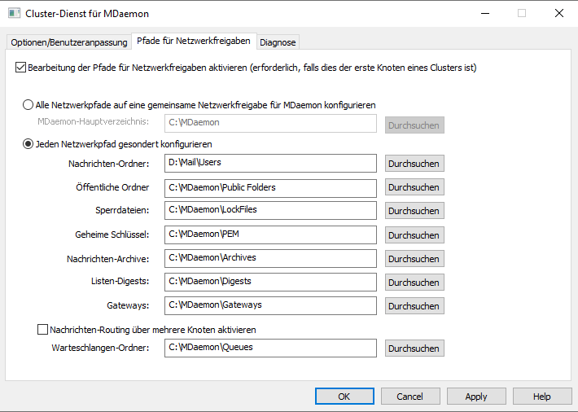
Task: Select the Pfade für Netzwerkfreigaben tab
Action: pos(194,42)
